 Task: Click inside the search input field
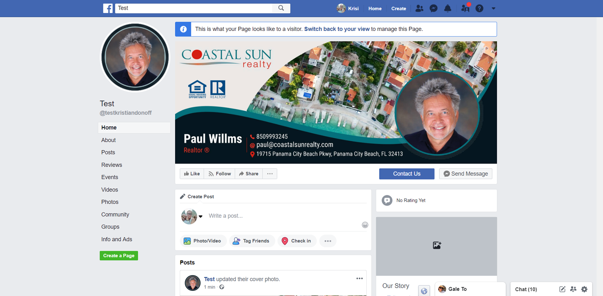click(x=193, y=8)
